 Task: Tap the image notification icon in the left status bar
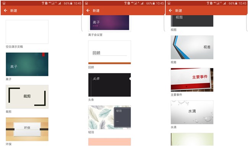(4, 3)
